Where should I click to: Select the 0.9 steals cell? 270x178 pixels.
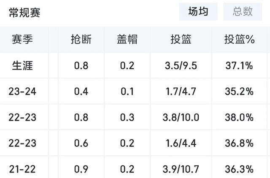click(81, 169)
